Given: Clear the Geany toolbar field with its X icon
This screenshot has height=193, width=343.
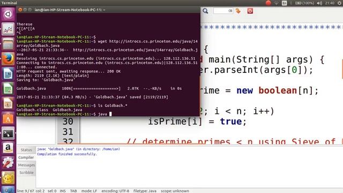Looking at the screenshot, I should (x=230, y=11).
